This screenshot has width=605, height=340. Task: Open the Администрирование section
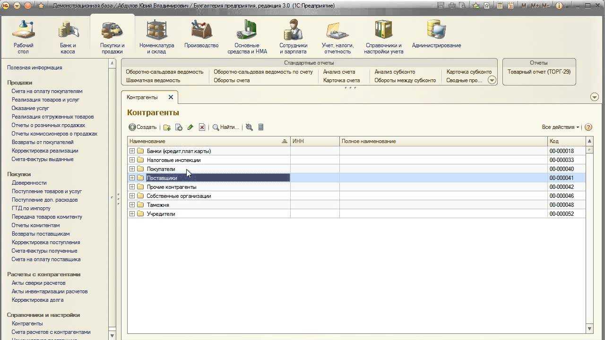(436, 34)
